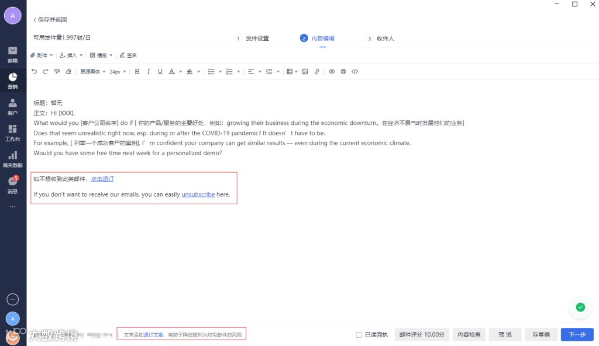Expand the highlight color dropdown arrow
The height and width of the screenshot is (346, 599).
199,72
